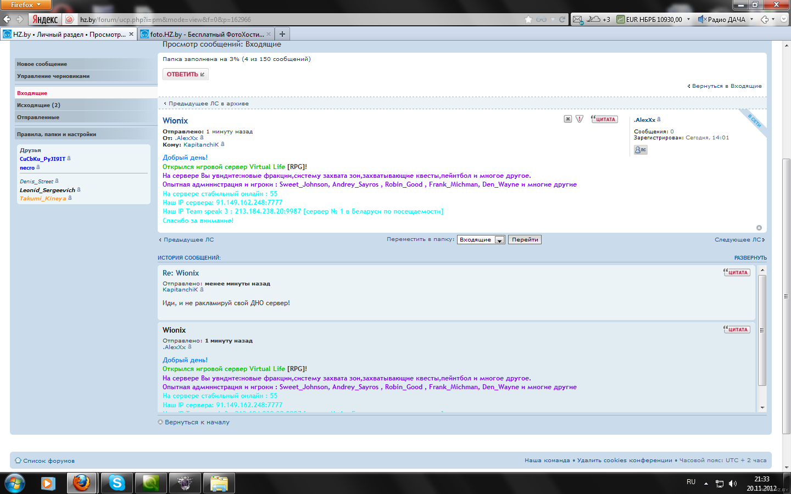Expand the Радио ДАЧА dropdown arrow
Viewport: 791px width, 494px height.
(751, 19)
